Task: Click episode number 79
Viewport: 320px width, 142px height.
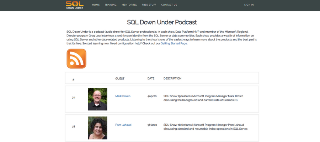Action: pyautogui.click(x=74, y=98)
